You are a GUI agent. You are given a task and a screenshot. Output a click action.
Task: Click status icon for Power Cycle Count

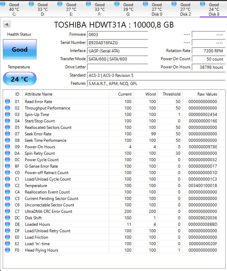[x=7, y=159]
